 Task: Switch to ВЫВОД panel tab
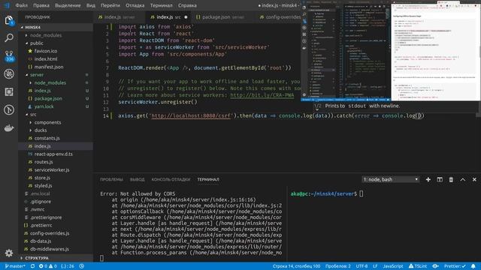pyautogui.click(x=137, y=180)
